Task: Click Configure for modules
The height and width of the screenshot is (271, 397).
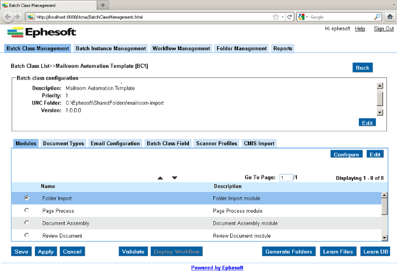Action: click(x=346, y=154)
